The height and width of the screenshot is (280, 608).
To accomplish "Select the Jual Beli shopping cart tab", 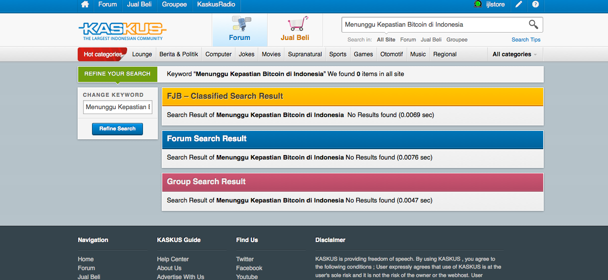I will [x=295, y=30].
